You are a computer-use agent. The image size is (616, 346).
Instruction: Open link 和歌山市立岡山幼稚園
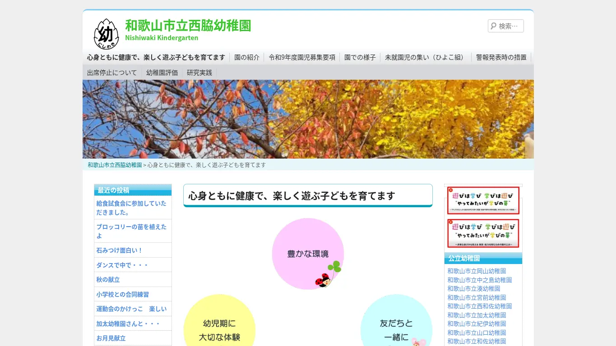[x=477, y=271]
